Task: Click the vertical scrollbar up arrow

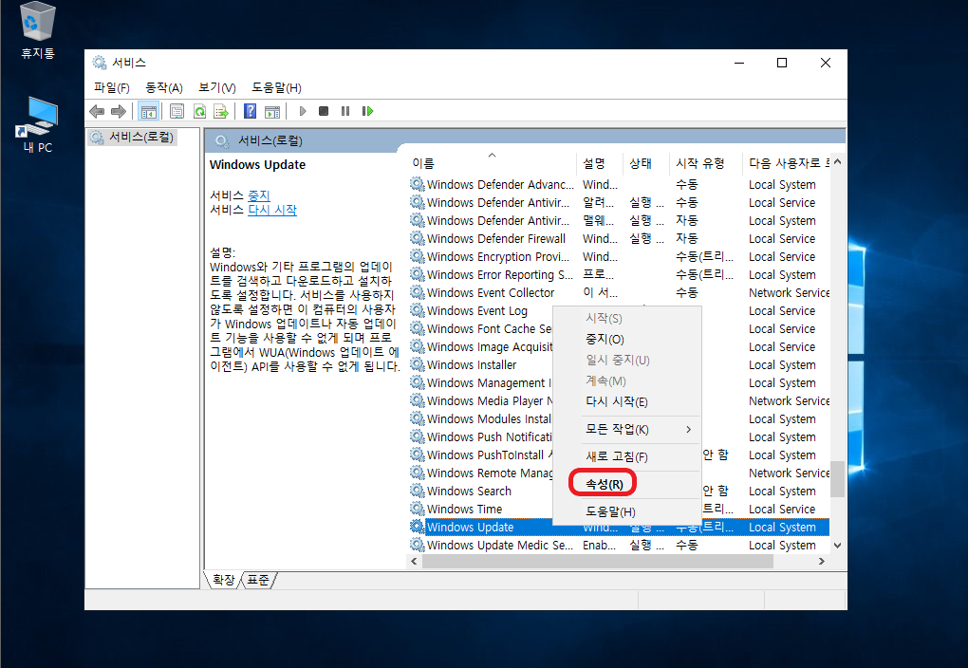Action: pos(837,161)
